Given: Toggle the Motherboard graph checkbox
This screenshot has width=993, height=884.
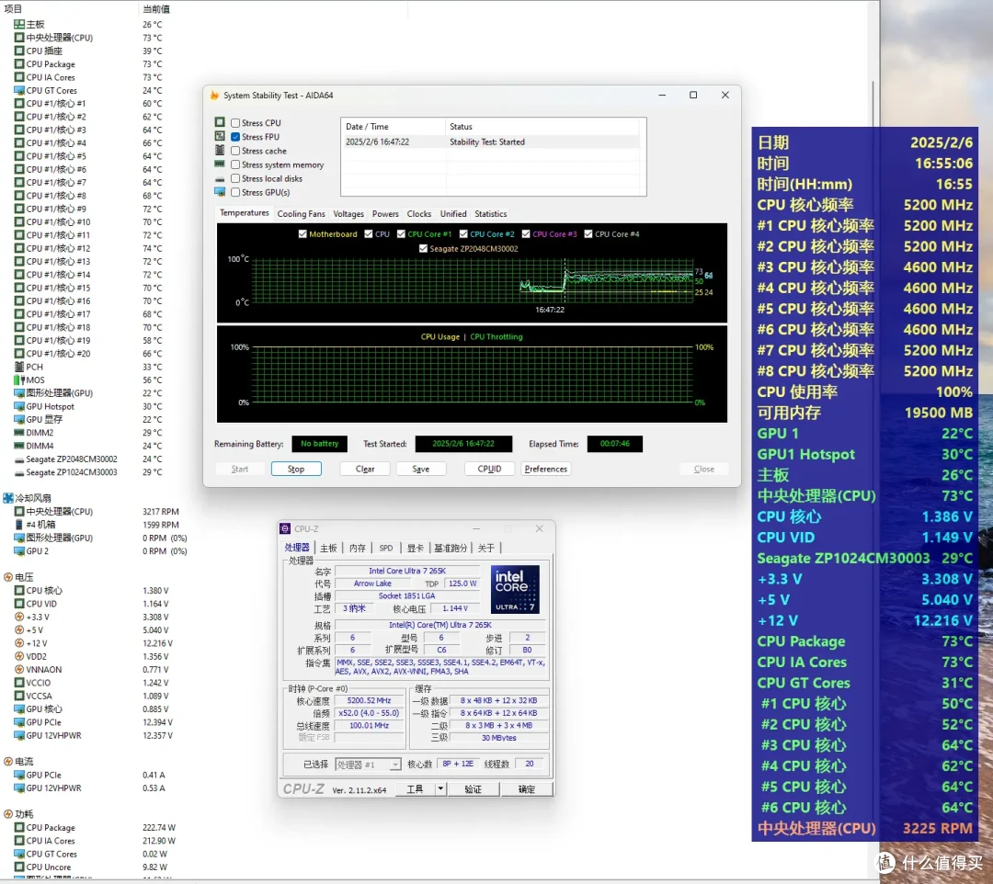Looking at the screenshot, I should (x=302, y=234).
